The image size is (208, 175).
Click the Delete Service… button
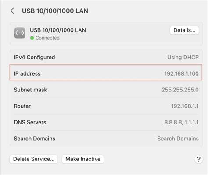(x=34, y=159)
